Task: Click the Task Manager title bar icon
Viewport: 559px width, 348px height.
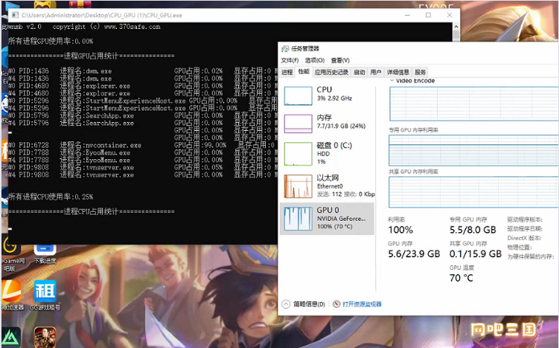Action: pyautogui.click(x=285, y=49)
